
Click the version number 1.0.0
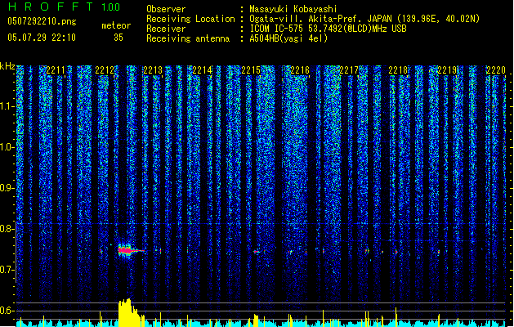tap(110, 7)
